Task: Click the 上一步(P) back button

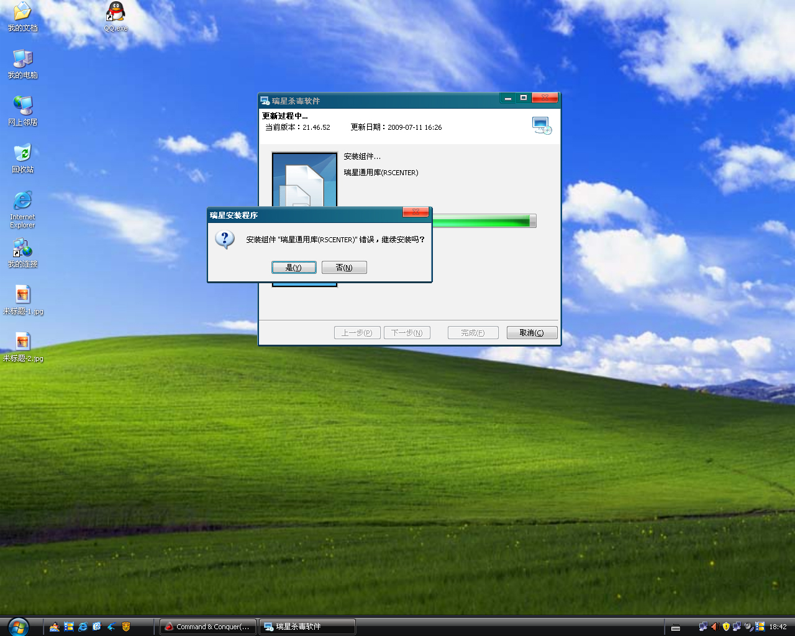Action: (357, 333)
